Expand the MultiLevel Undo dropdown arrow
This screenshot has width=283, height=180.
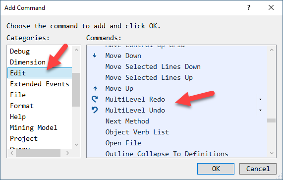260,110
